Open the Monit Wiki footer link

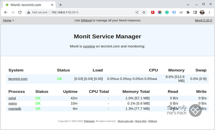[x=141, y=121]
